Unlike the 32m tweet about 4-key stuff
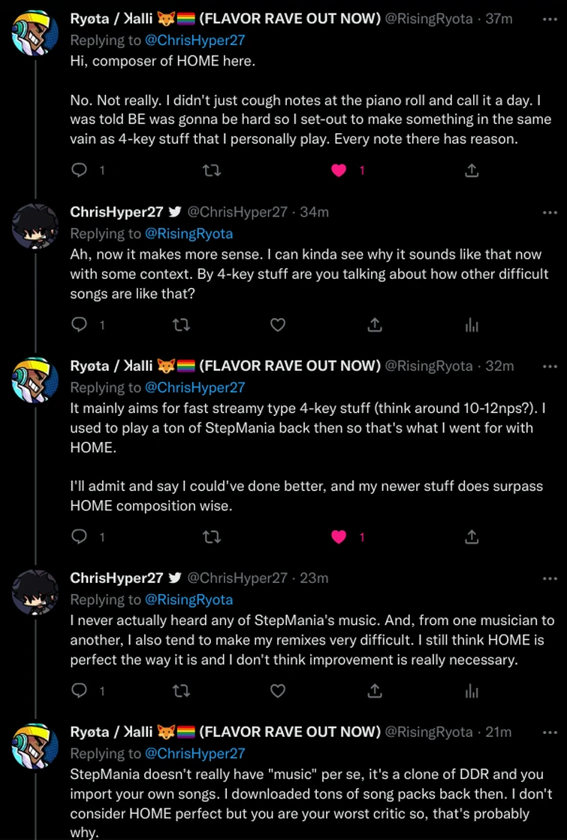This screenshot has height=840, width=567. (x=339, y=537)
